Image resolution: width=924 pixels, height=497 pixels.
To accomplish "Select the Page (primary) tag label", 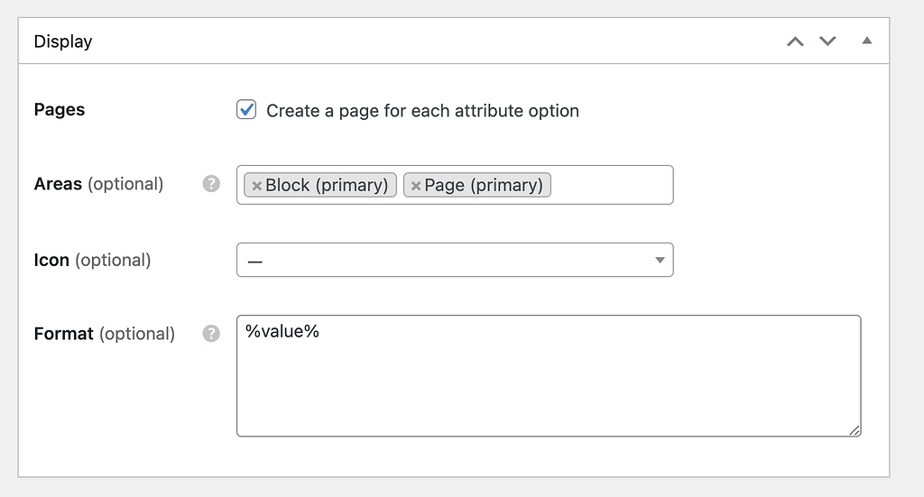I will [484, 185].
